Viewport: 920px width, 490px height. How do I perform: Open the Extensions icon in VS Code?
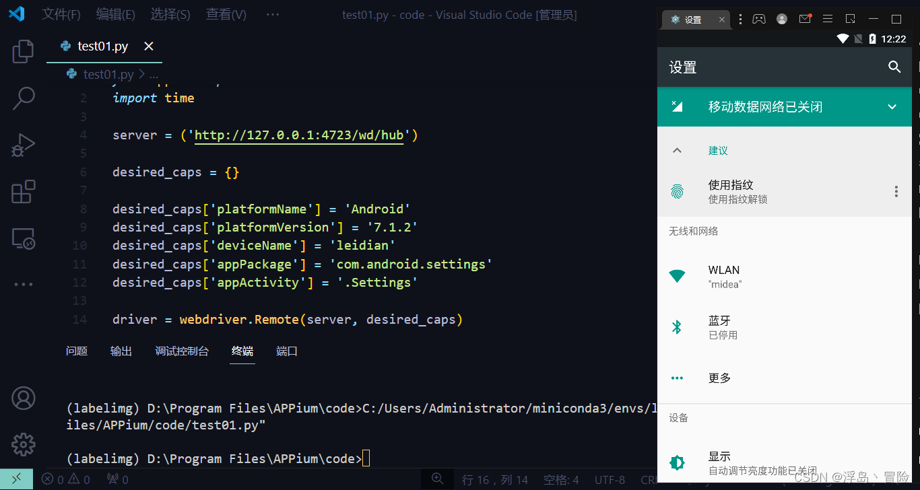tap(23, 192)
